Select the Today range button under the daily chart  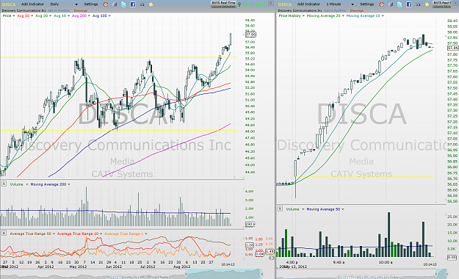pyautogui.click(x=164, y=277)
